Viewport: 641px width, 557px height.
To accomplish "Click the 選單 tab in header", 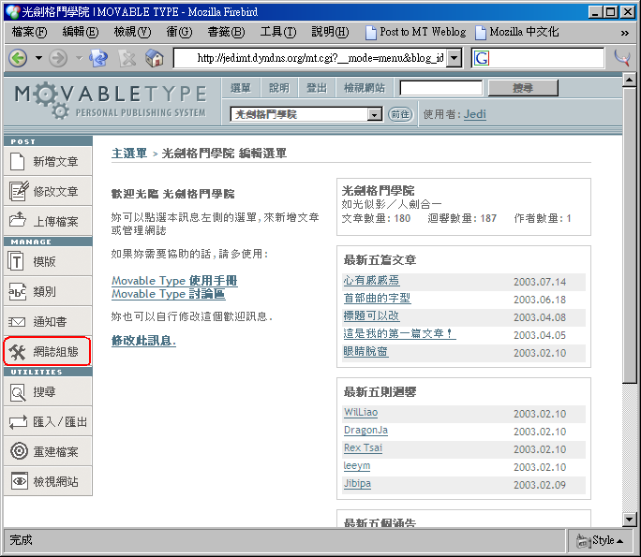I will pos(241,88).
